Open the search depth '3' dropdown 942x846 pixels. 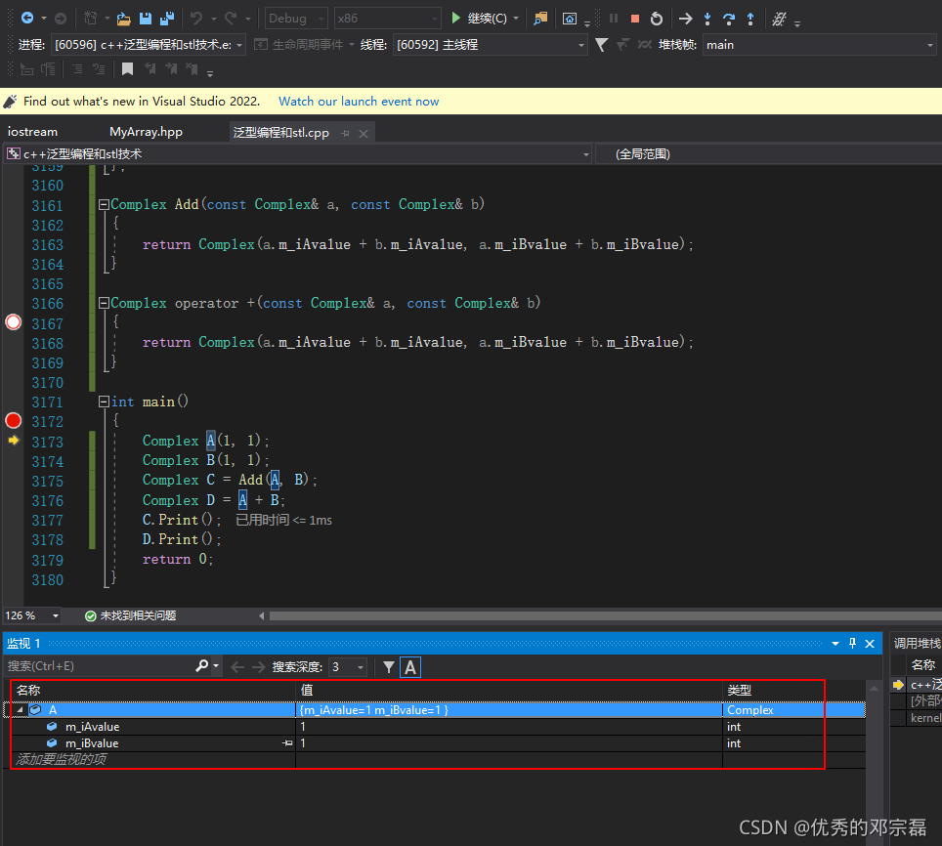(x=348, y=667)
